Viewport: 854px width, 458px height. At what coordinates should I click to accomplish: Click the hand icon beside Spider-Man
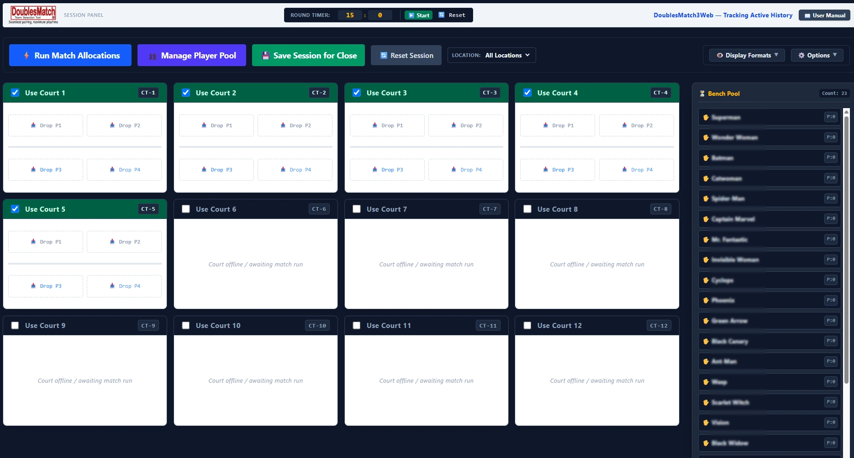[x=706, y=198]
